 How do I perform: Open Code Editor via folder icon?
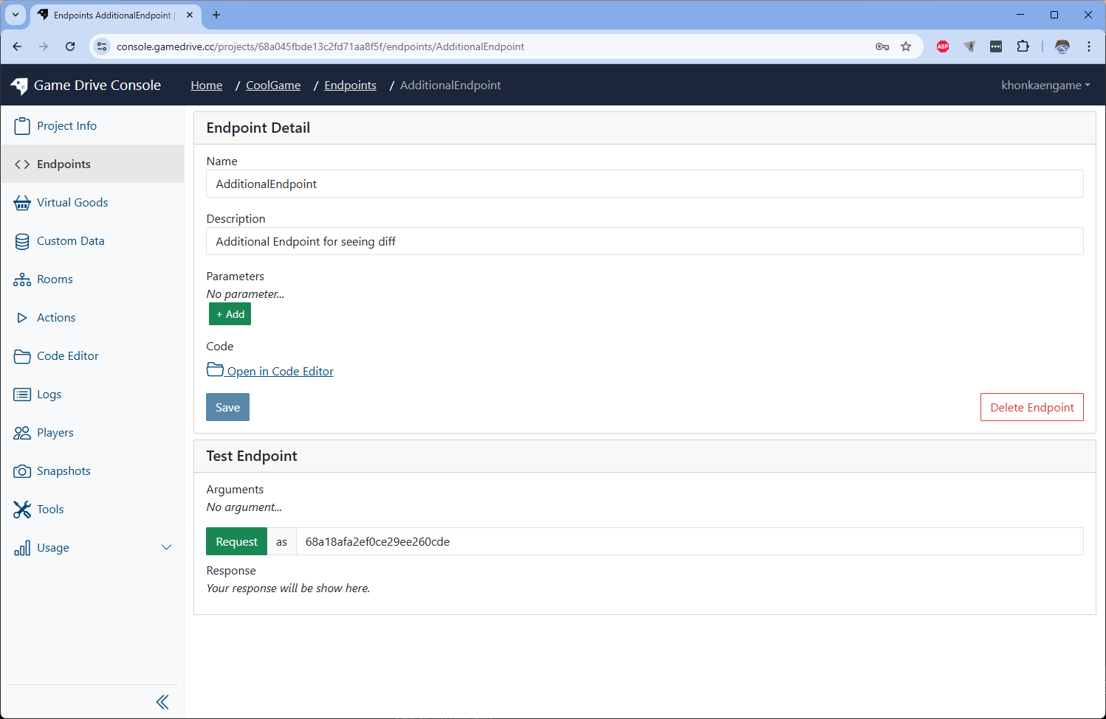(22, 355)
